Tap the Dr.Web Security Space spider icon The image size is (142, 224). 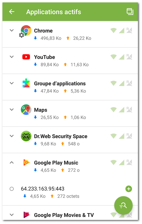click(26, 136)
